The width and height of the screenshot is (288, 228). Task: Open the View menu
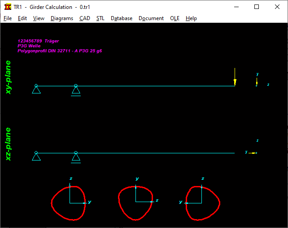pos(39,18)
